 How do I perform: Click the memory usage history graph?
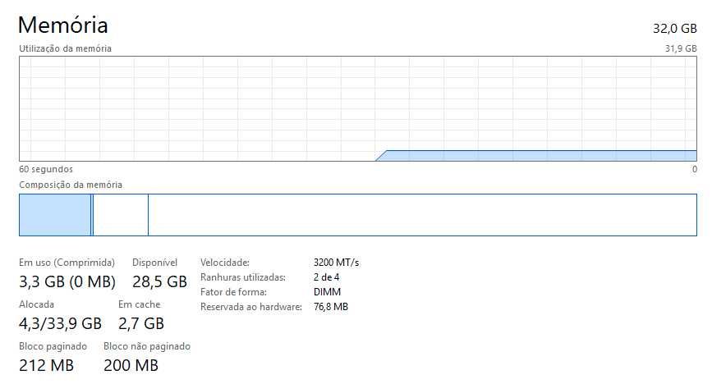357,108
